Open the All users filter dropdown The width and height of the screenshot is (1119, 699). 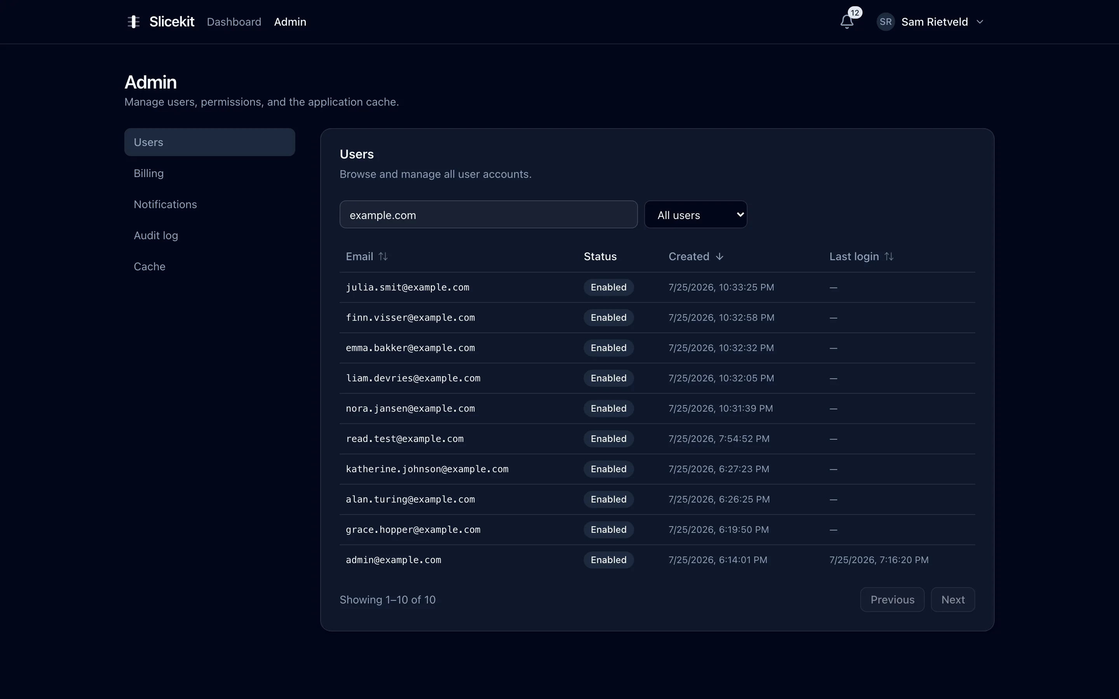[695, 214]
